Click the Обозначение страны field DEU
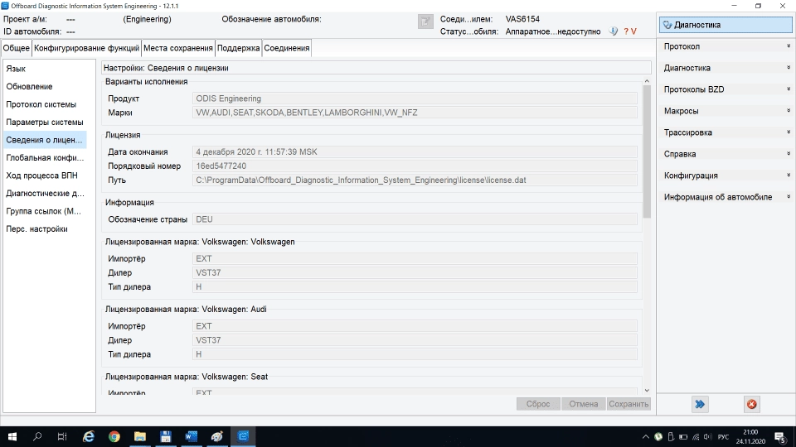796x447 pixels. 415,219
